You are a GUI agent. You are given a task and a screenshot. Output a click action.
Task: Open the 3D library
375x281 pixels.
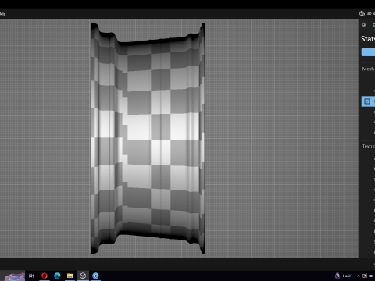tap(367, 13)
